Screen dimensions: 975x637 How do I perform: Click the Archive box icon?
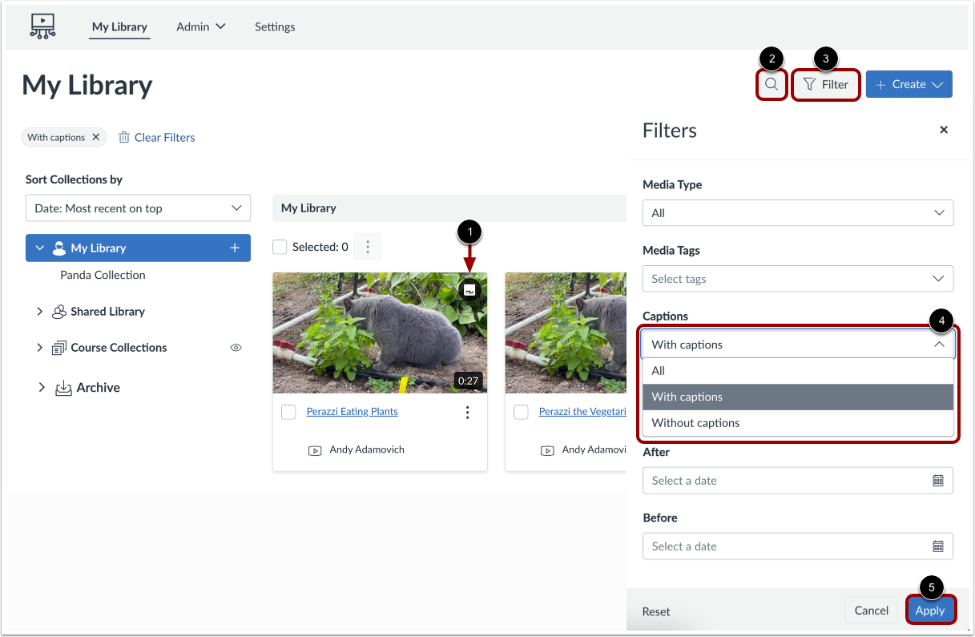(x=63, y=388)
